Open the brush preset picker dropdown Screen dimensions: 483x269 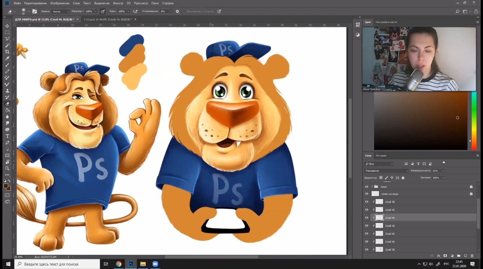(29, 12)
